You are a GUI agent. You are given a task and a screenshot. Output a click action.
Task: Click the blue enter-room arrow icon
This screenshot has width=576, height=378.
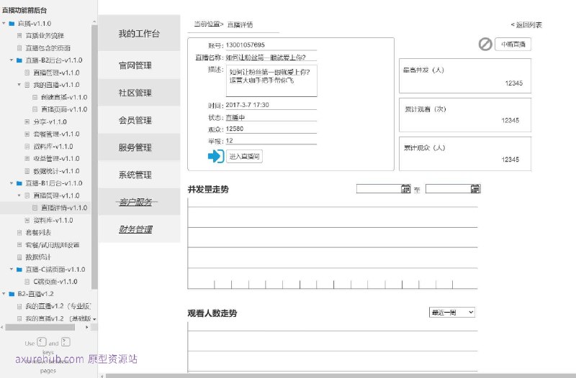[x=215, y=156]
